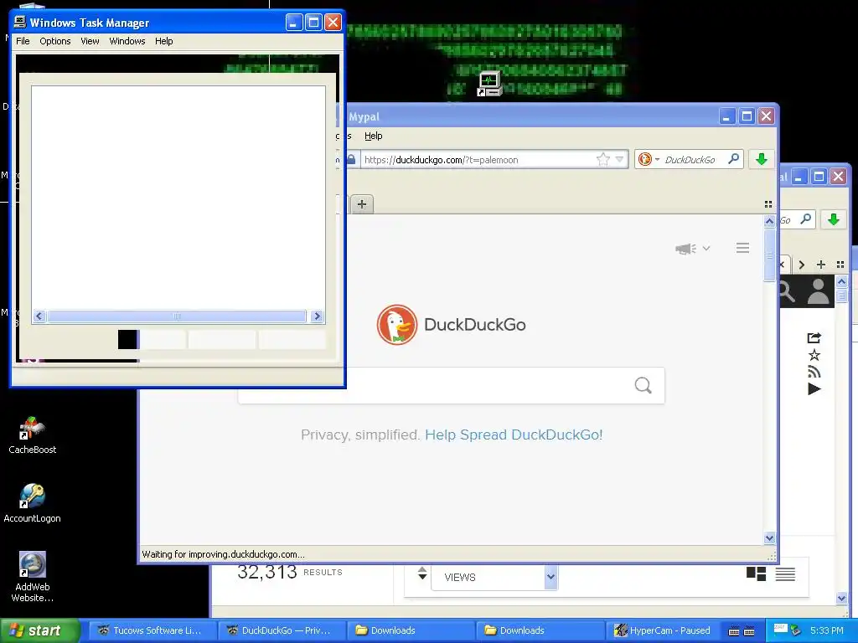The image size is (858, 643).
Task: Open File menu in Task Manager
Action: click(x=23, y=41)
